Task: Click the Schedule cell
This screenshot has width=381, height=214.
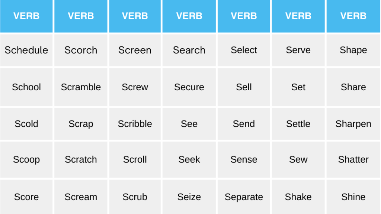Action: point(26,50)
